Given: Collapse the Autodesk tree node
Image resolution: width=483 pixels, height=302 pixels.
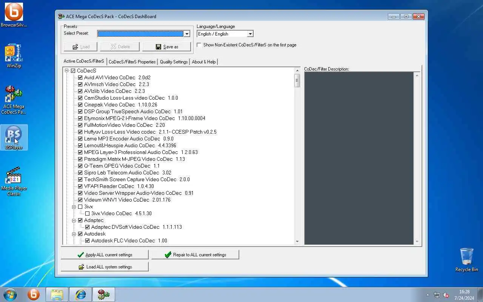Looking at the screenshot, I should (74, 234).
